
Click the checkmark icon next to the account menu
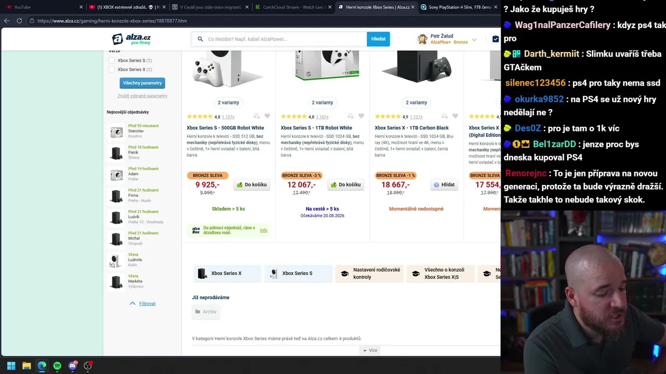click(495, 39)
